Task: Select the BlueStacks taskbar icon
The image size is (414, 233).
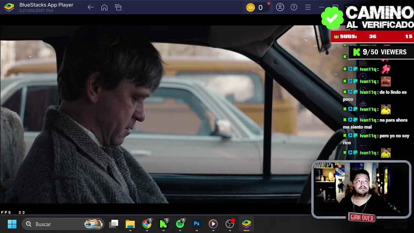Action: pyautogui.click(x=246, y=224)
